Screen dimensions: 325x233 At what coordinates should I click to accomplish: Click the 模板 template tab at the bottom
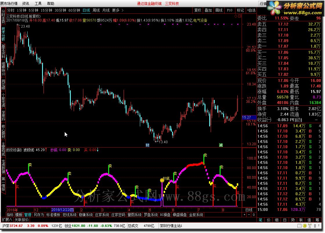(19, 215)
